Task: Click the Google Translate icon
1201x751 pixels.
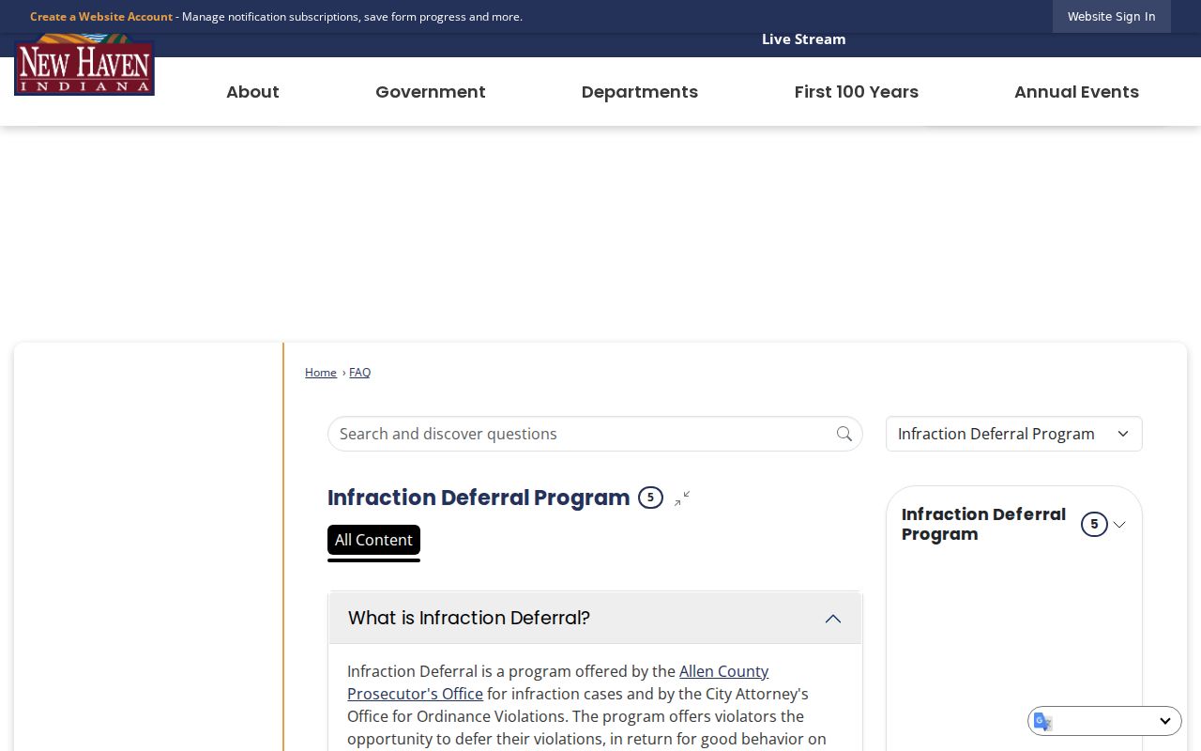Action: (1043, 721)
